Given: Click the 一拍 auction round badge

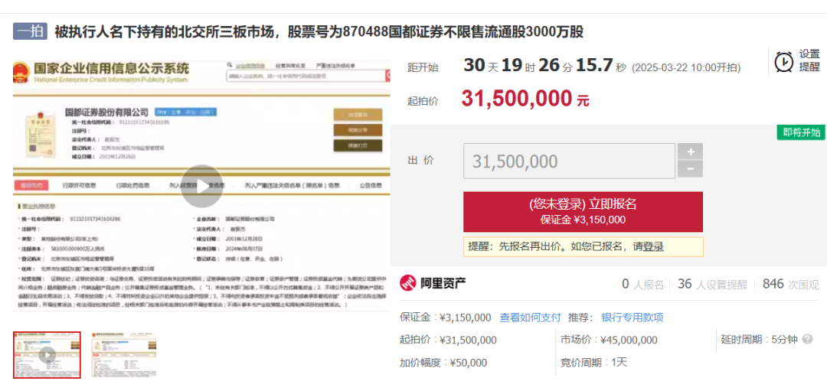Looking at the screenshot, I should 30,31.
